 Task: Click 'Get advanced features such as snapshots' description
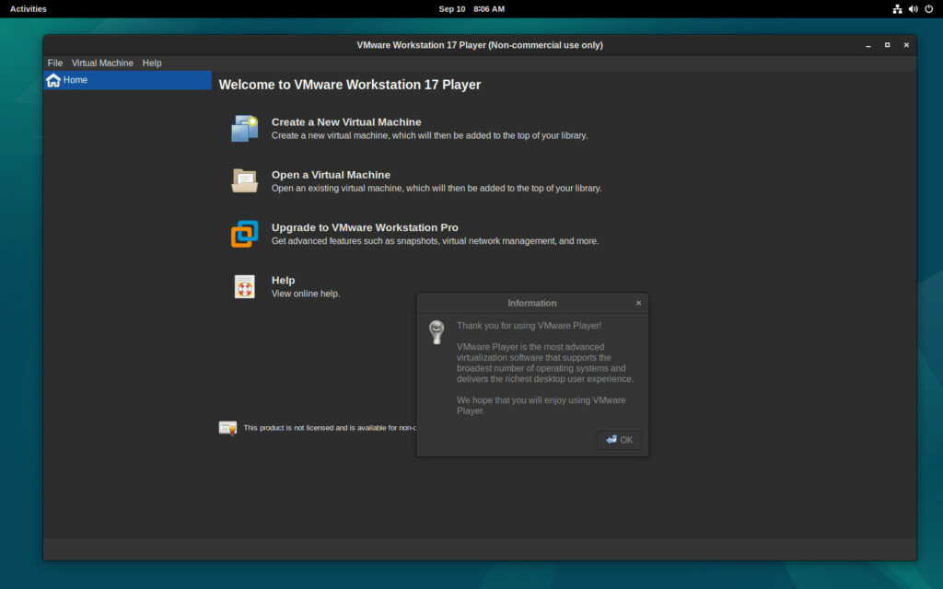[435, 241]
